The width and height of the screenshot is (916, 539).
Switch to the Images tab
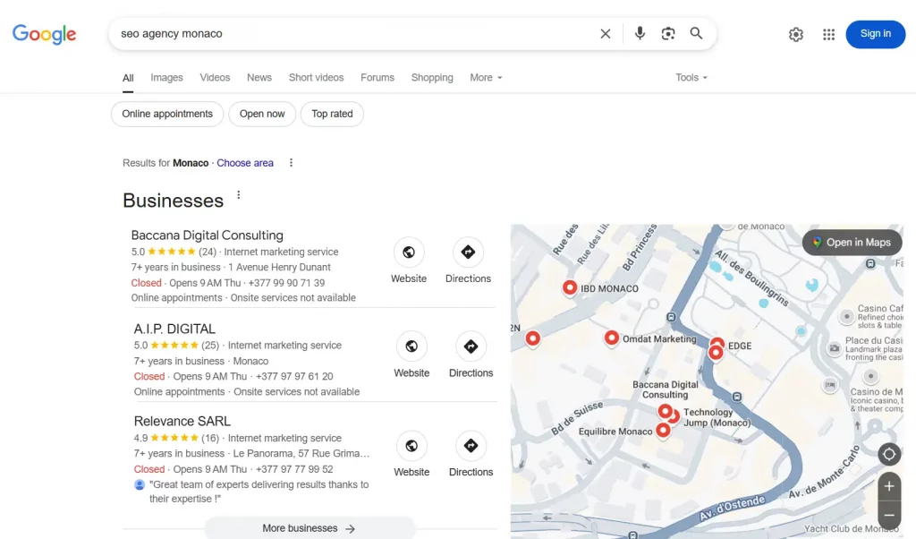166,77
